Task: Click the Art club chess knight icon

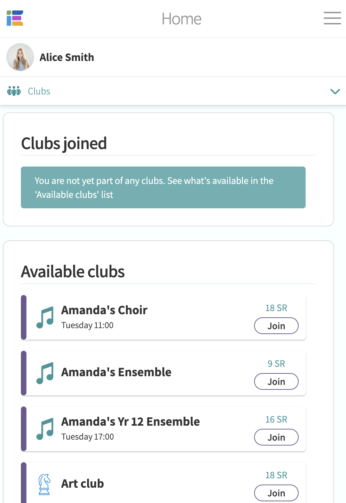Action: tap(44, 484)
